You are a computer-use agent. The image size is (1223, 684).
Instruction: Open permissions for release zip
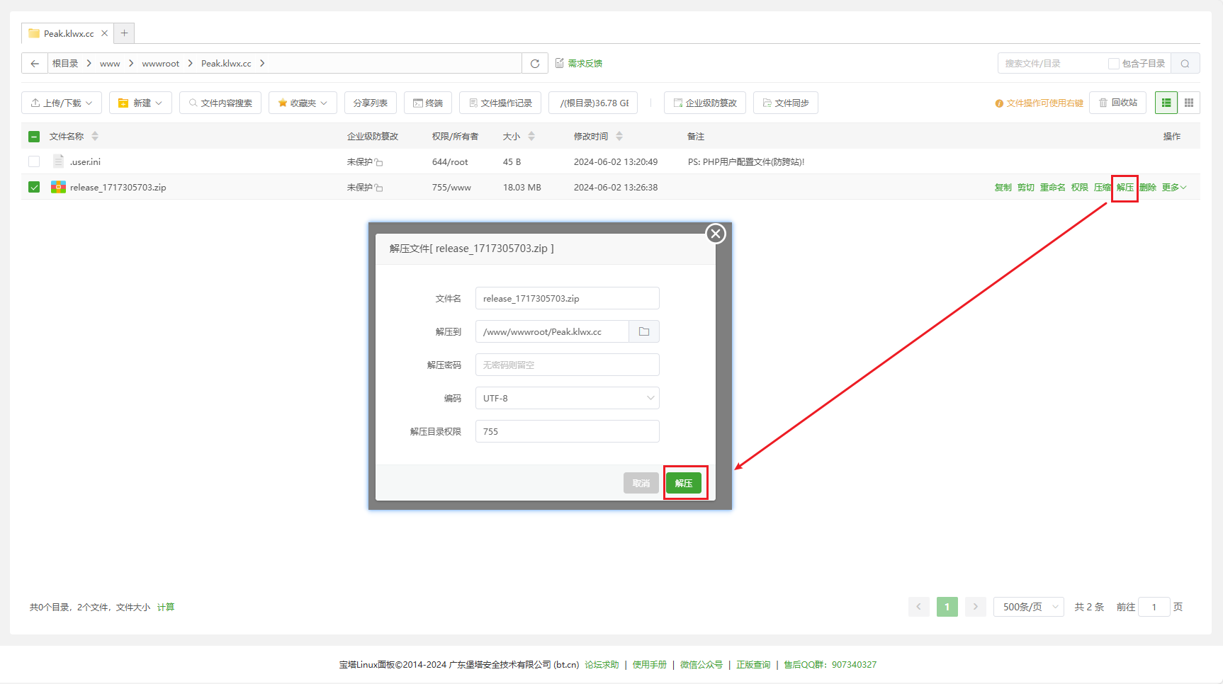point(1079,187)
